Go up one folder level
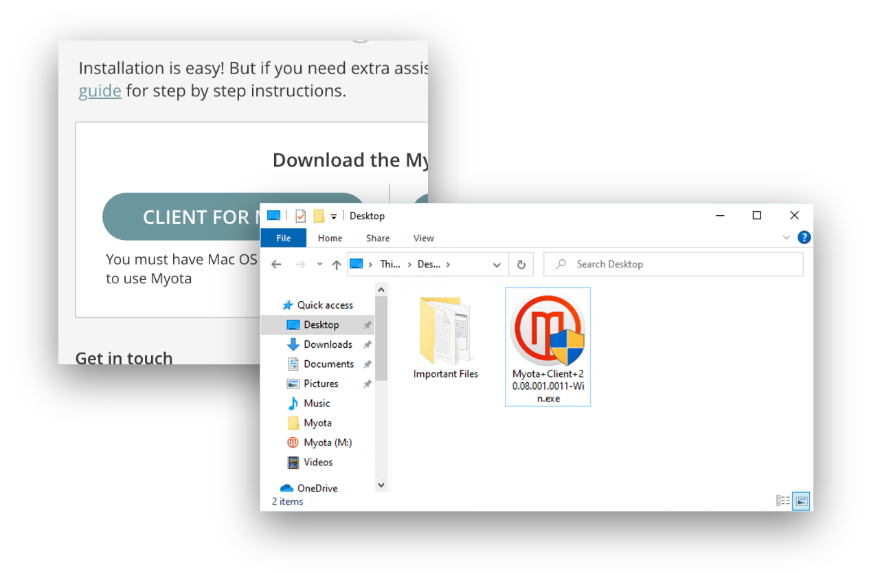This screenshot has width=880, height=574. pyautogui.click(x=337, y=264)
